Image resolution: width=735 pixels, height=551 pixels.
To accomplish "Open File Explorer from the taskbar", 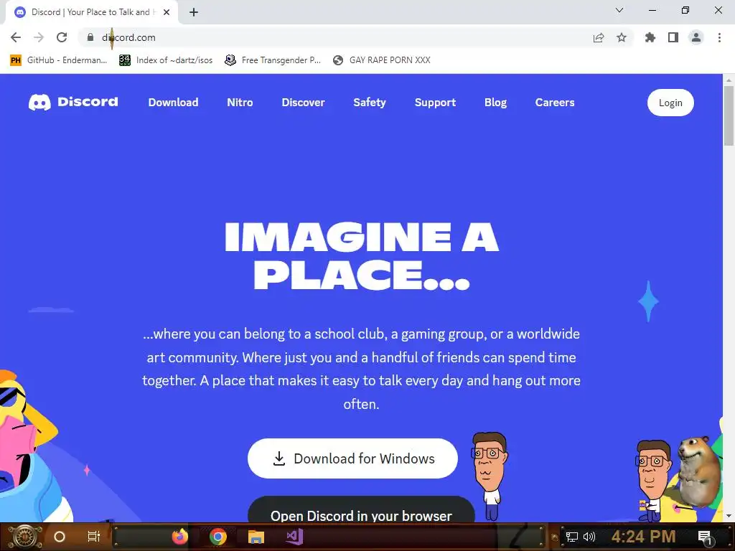I will [256, 537].
